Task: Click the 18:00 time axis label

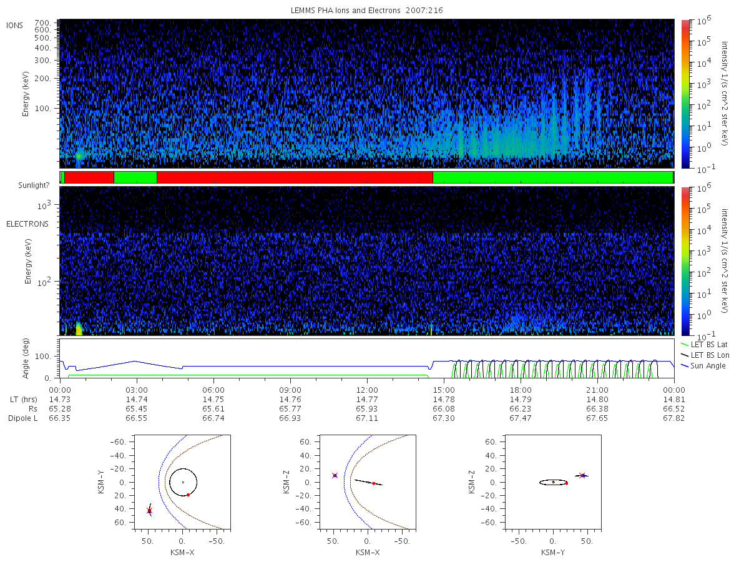Action: pyautogui.click(x=521, y=388)
